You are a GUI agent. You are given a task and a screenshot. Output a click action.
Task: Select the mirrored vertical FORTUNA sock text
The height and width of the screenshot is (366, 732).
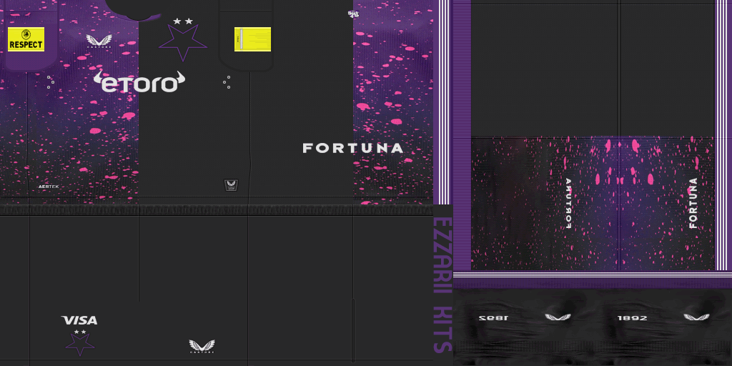tap(568, 203)
